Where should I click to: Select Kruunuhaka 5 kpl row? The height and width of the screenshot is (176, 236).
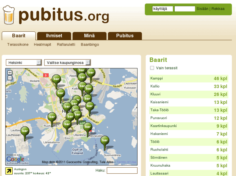click(x=189, y=166)
